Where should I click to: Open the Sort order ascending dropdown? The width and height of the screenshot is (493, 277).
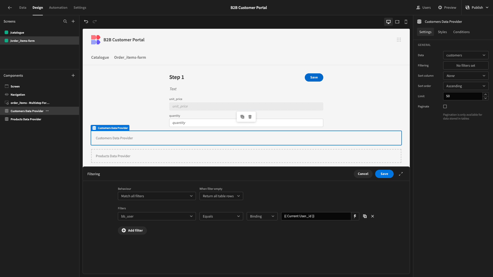466,86
